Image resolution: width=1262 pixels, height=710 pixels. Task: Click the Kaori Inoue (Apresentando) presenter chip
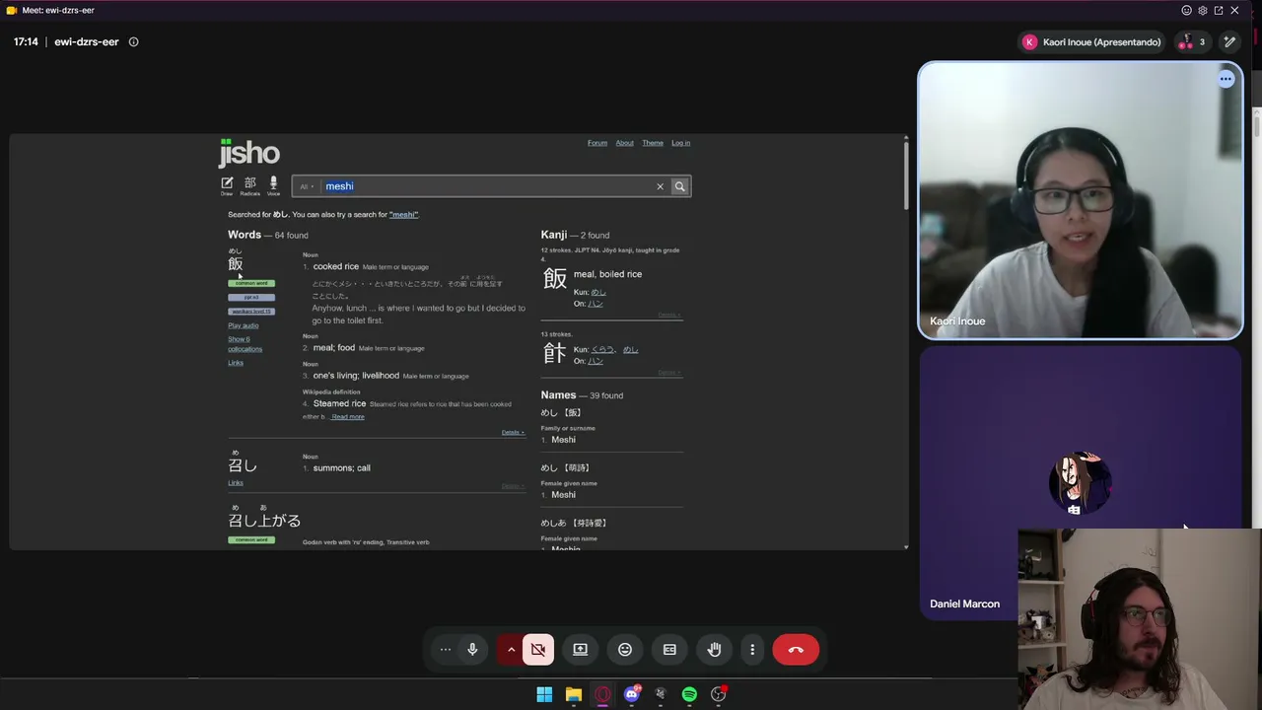[1092, 42]
